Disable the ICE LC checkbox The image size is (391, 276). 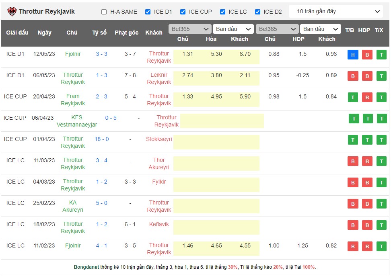pyautogui.click(x=222, y=11)
